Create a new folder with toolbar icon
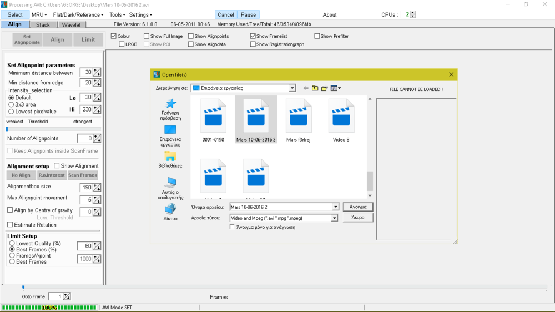Image resolution: width=555 pixels, height=312 pixels. [325, 88]
